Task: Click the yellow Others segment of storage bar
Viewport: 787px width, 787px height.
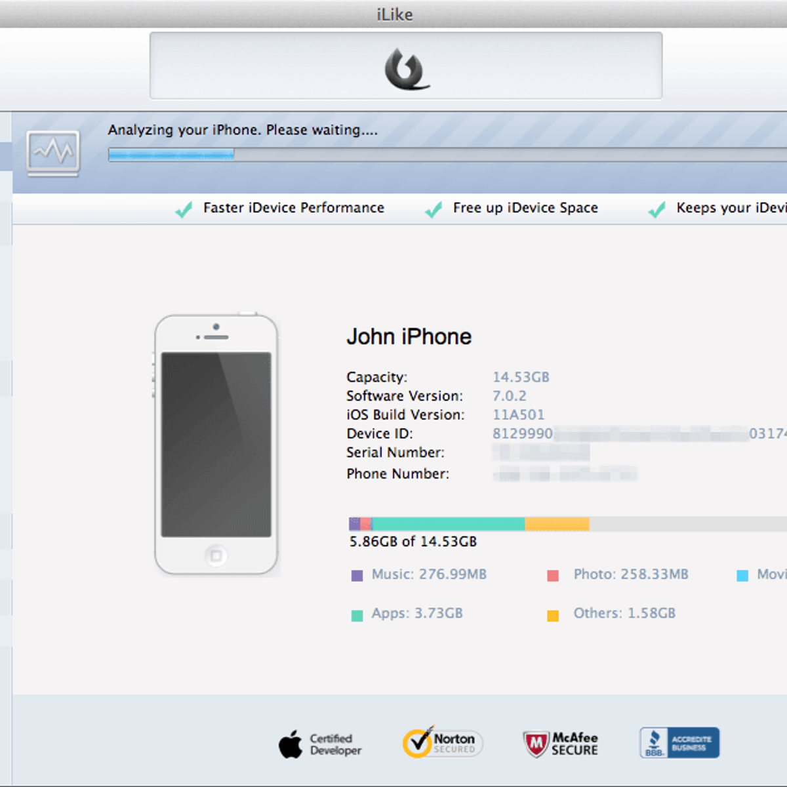Action: [557, 523]
